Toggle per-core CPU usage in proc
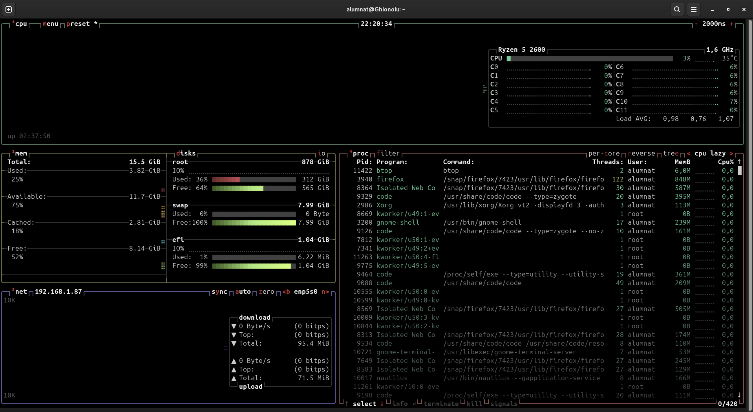753x412 pixels. click(604, 154)
